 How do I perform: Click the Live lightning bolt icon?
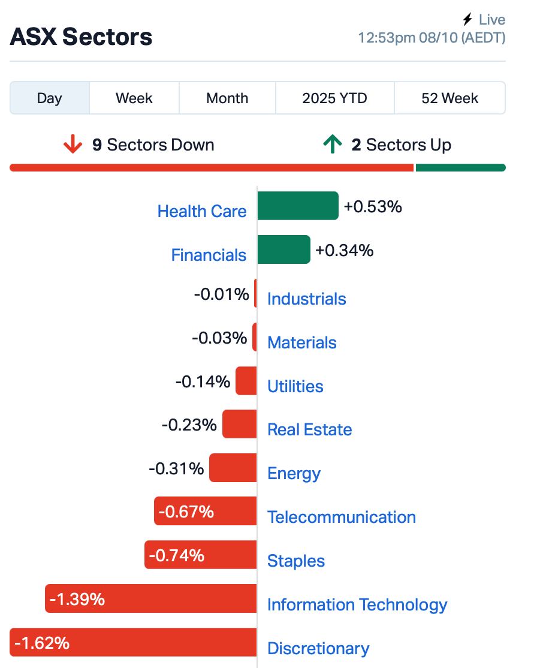[469, 20]
